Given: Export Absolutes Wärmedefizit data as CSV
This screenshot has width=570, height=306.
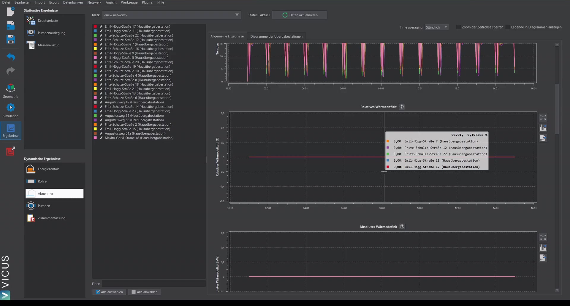Looking at the screenshot, I should [x=543, y=258].
